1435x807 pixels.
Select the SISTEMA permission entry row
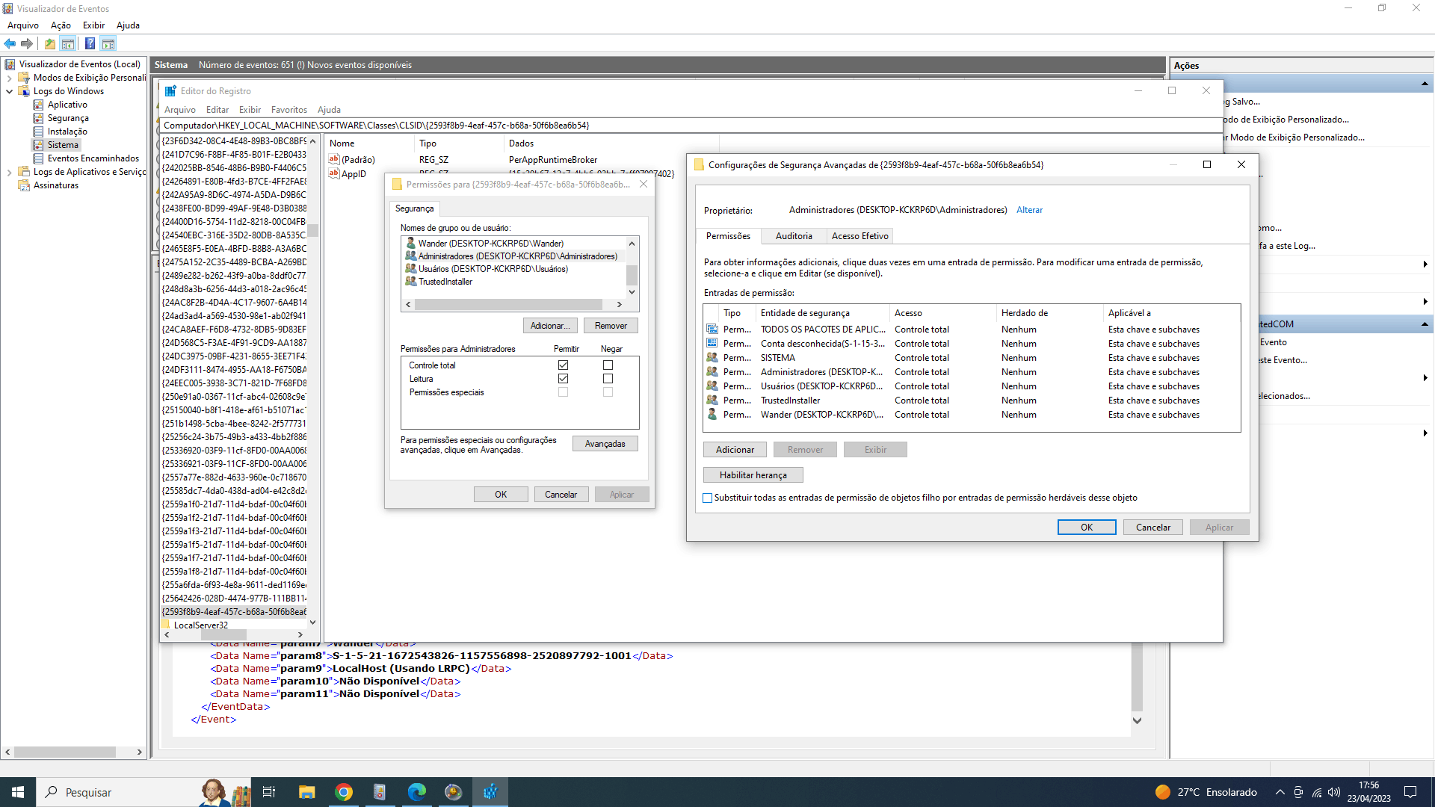point(972,358)
